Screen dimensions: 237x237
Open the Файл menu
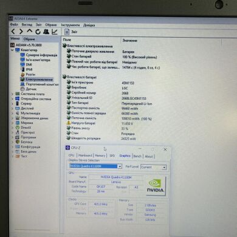(14, 24)
